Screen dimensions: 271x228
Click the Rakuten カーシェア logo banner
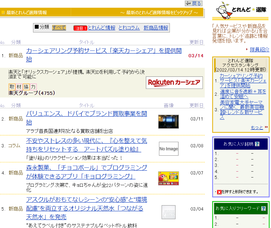pyautogui.click(x=174, y=83)
